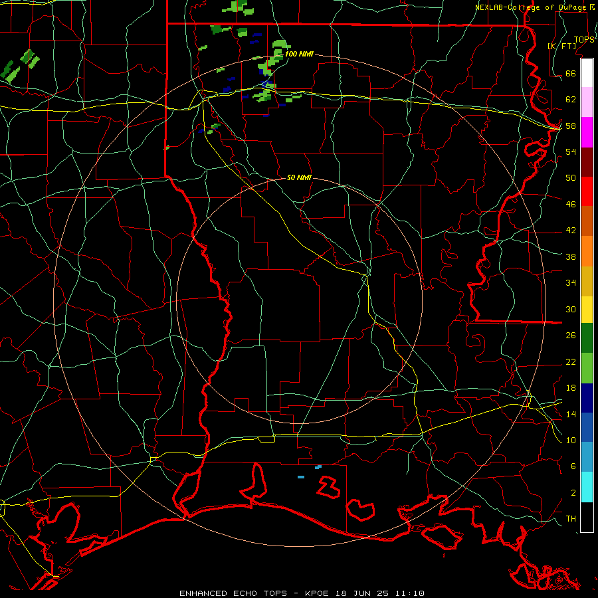The height and width of the screenshot is (598, 598).
Task: Click the white swatch in the tops legend
Action: 587,73
